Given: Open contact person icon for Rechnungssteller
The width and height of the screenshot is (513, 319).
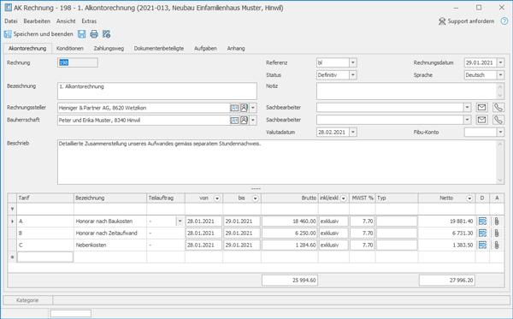Looking at the screenshot, I should coord(244,108).
